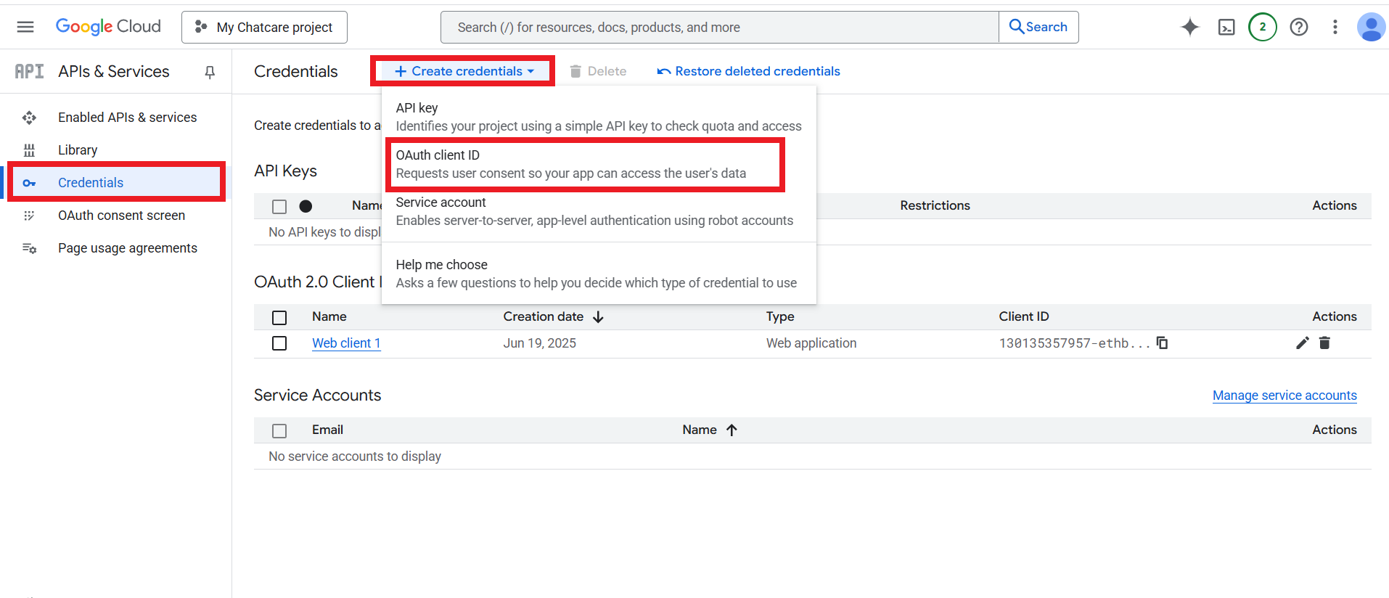
Task: Click the Google Cloud logo
Action: [x=108, y=27]
